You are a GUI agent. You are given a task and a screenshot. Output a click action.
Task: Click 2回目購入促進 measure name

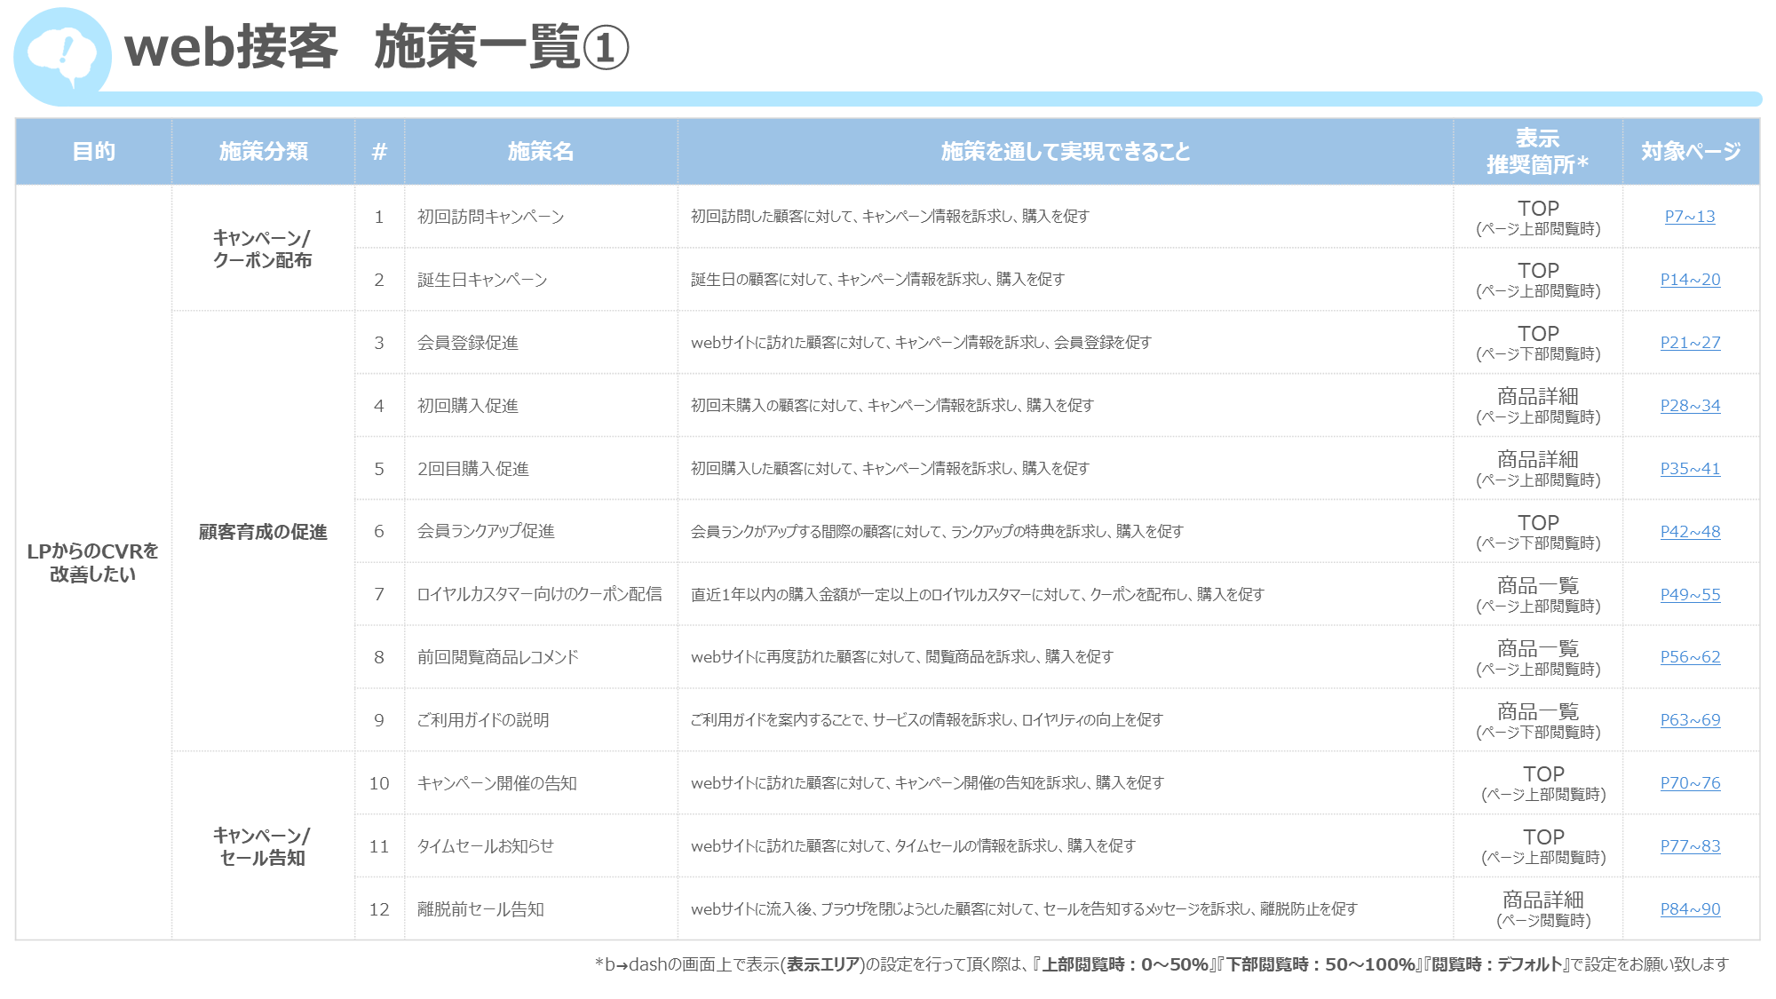[473, 469]
